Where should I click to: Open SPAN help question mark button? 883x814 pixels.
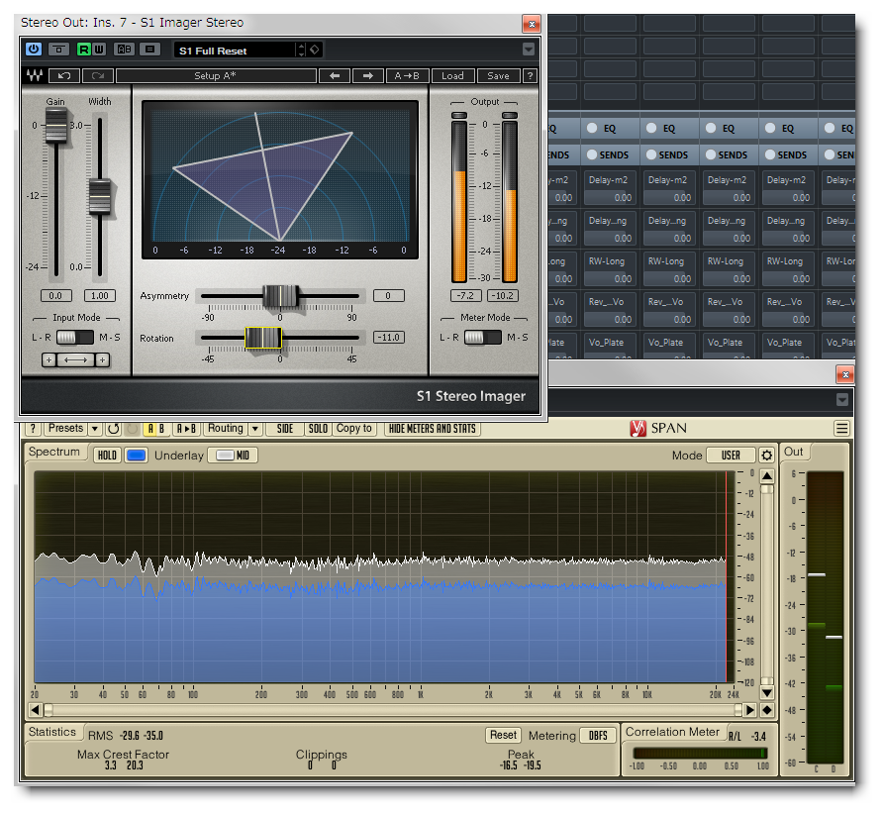click(34, 429)
